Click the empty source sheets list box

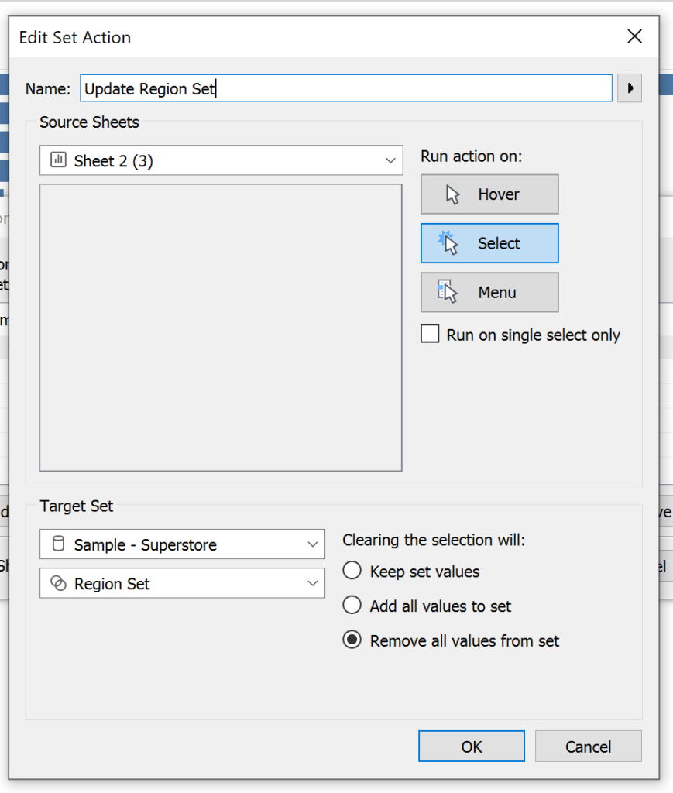(221, 327)
